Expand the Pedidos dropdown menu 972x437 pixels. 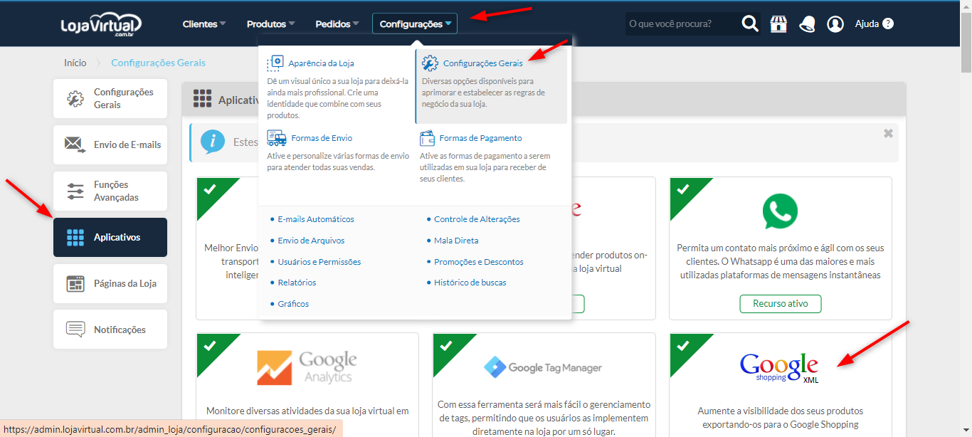pos(337,24)
